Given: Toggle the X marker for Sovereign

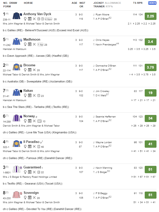Looking at the screenshot, I should point(34,198).
